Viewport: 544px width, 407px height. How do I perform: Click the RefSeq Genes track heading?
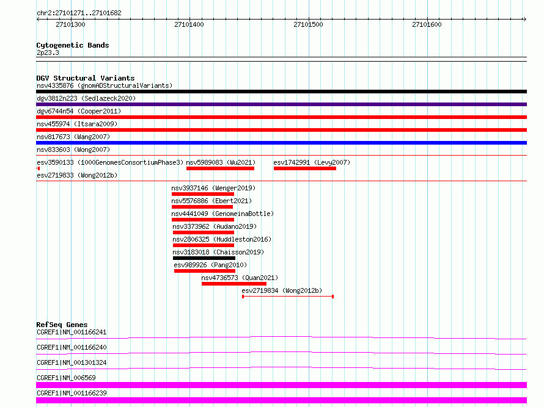coord(62,325)
